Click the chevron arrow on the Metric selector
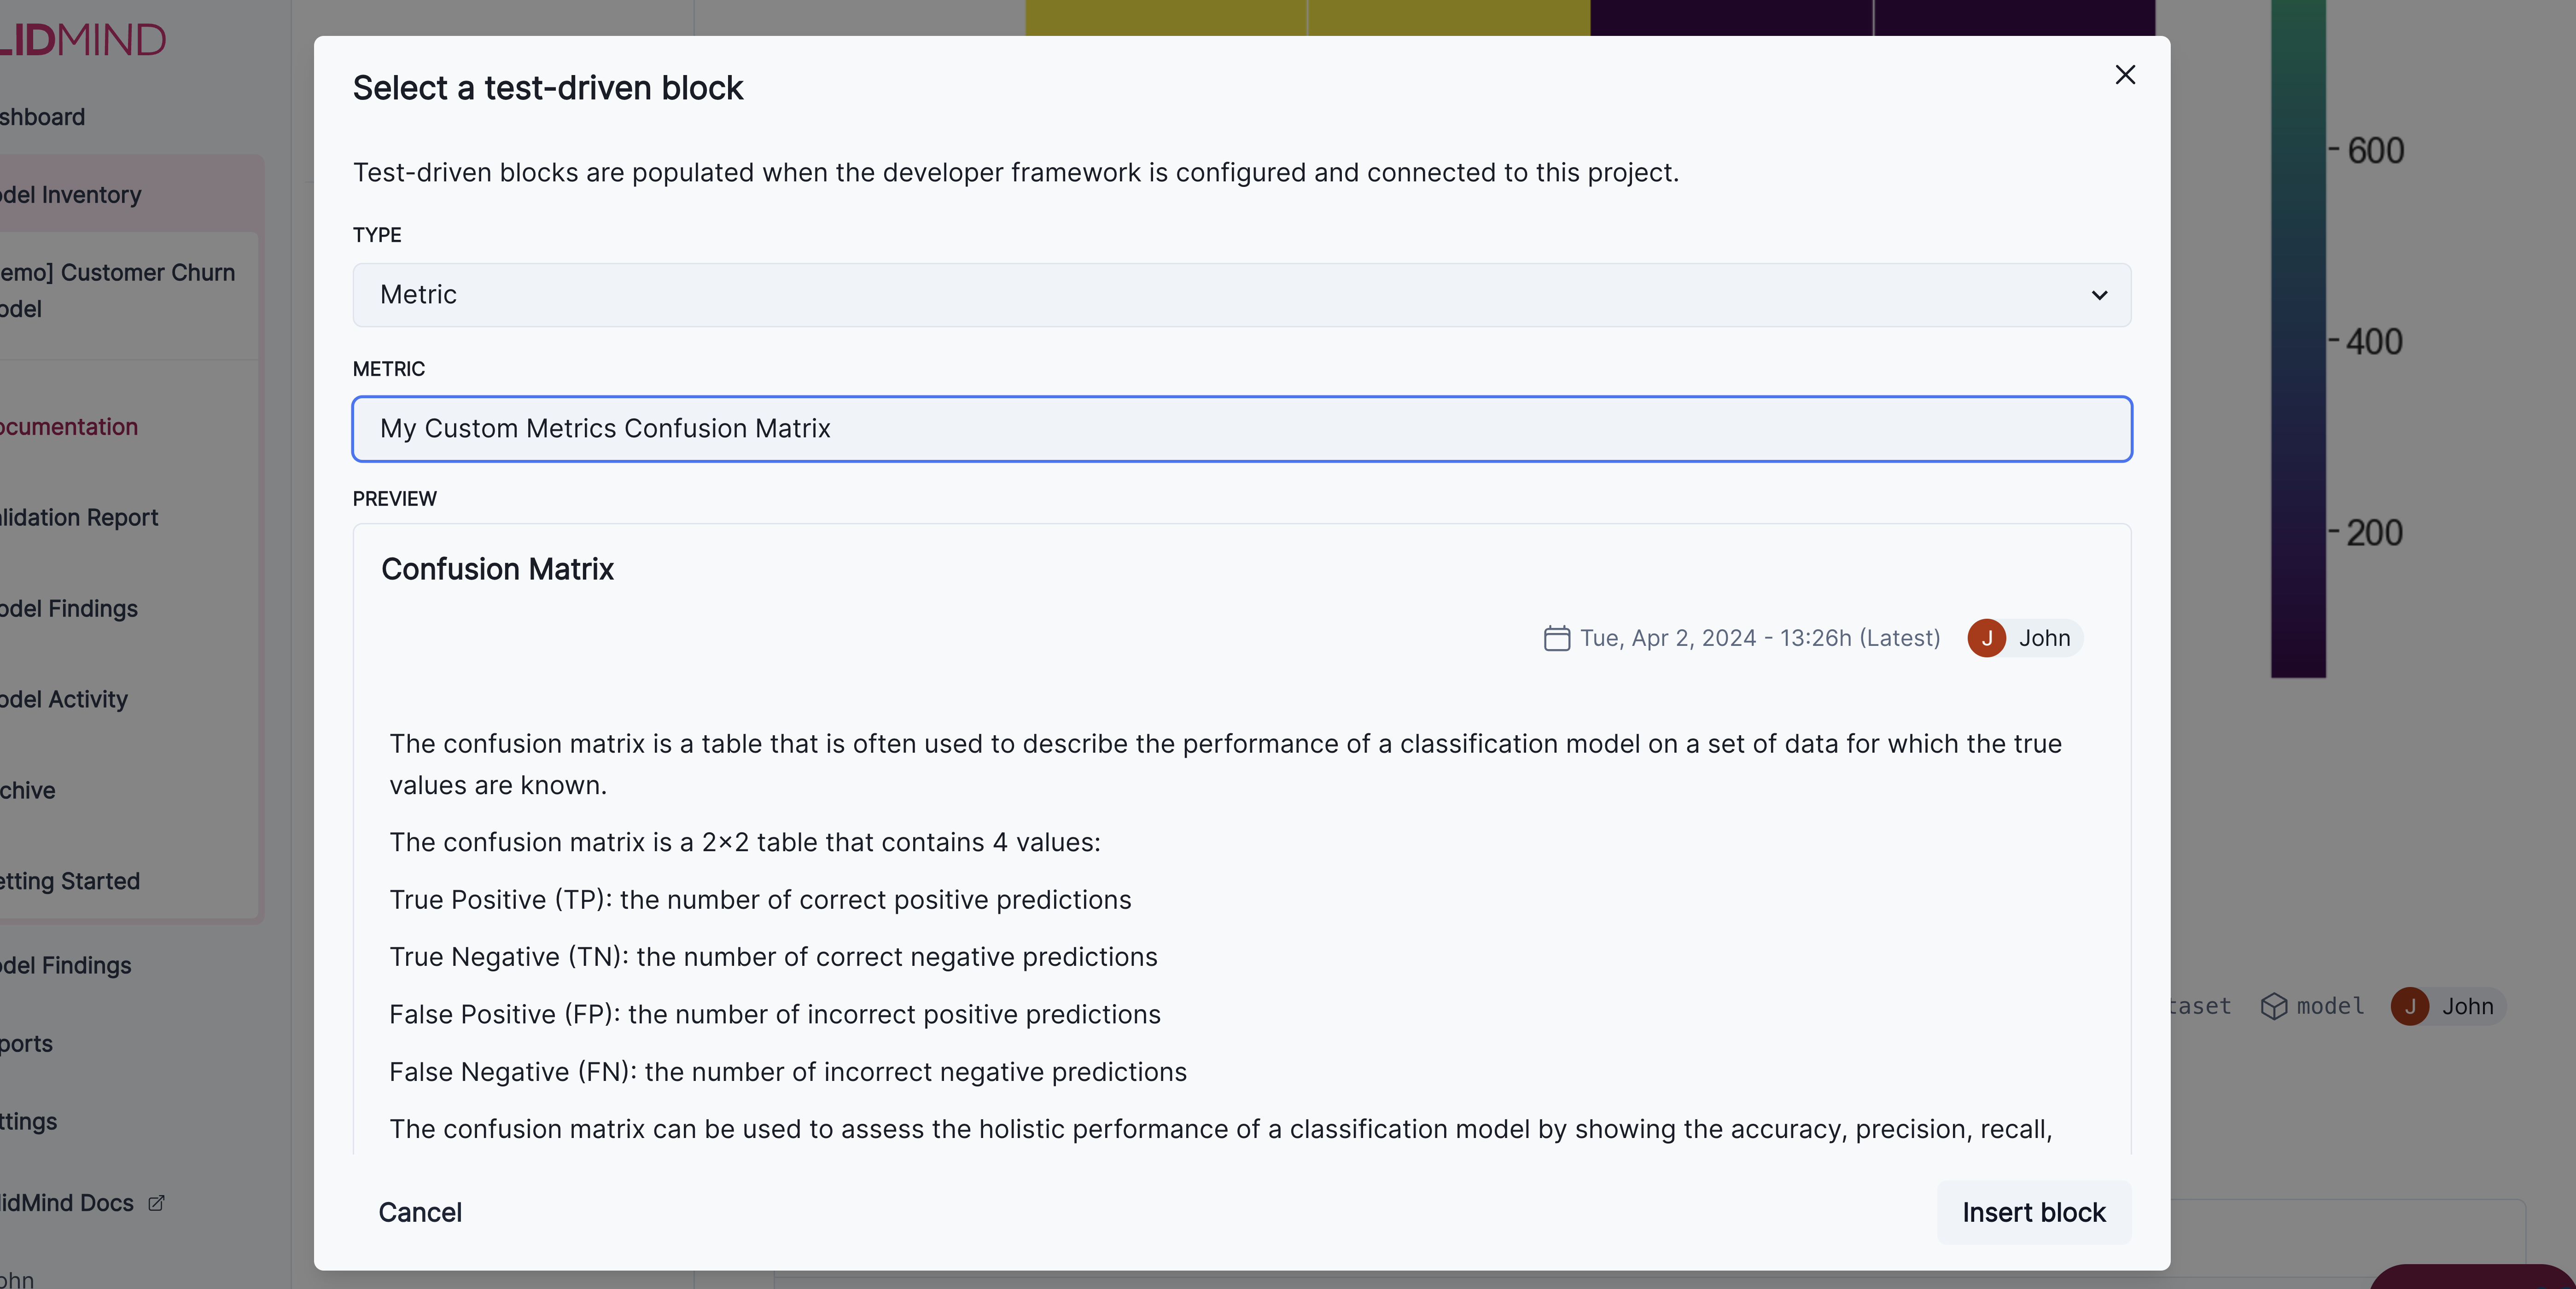This screenshot has width=2576, height=1289. click(2100, 295)
